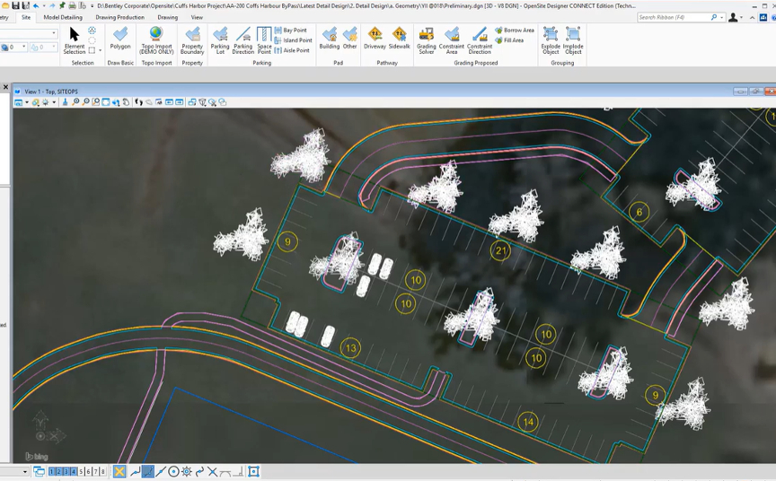
Task: Click the Print icon in quick access bar
Action: 72,5
